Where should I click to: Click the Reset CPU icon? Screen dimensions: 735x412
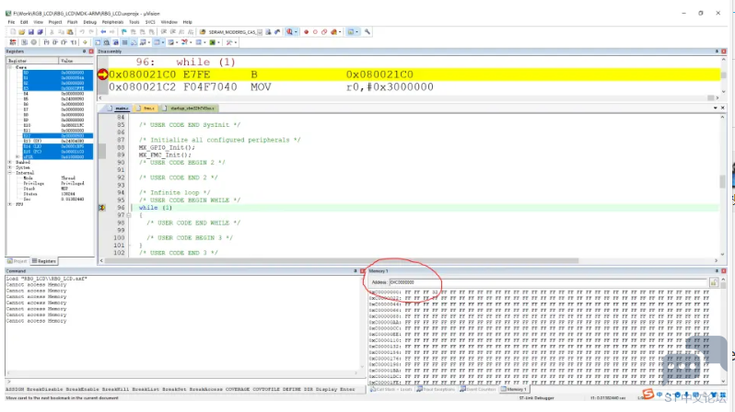pyautogui.click(x=13, y=42)
